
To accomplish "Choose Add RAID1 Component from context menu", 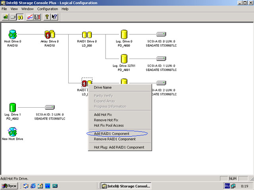I will [112, 134].
